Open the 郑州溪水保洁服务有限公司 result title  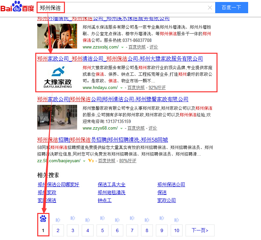tap(103, 19)
